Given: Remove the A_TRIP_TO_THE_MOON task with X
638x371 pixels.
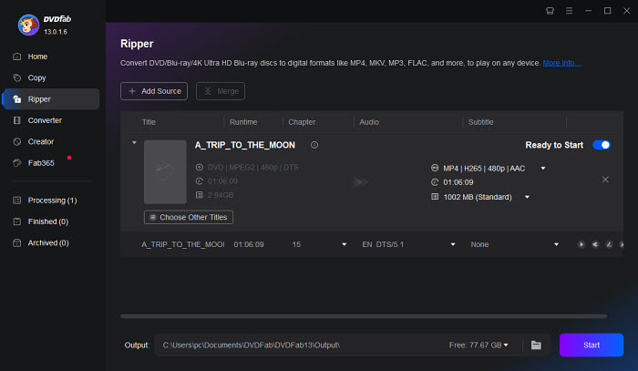Looking at the screenshot, I should click(x=605, y=180).
